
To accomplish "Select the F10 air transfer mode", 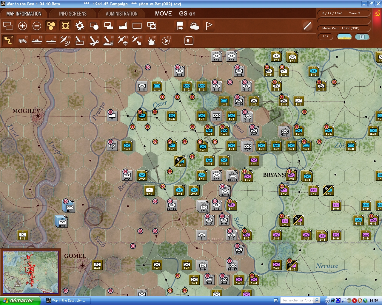I will point(137,41).
